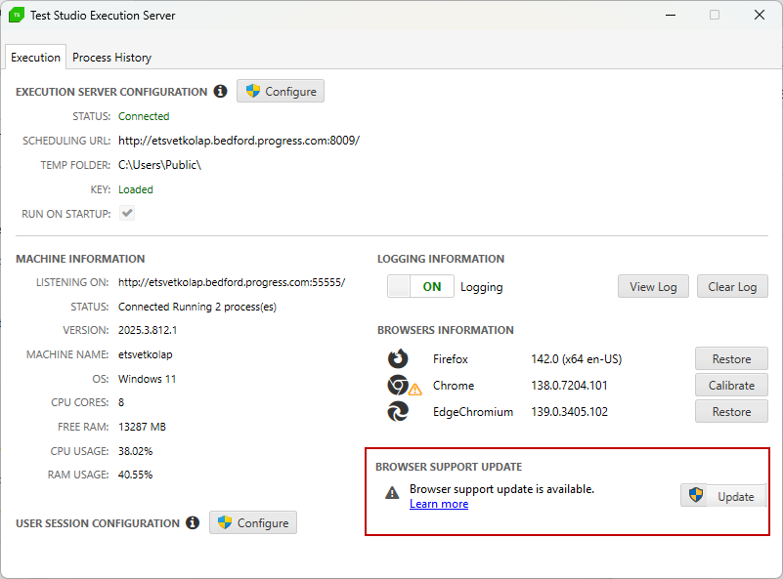
Task: Click the Firefox version 142.0 text
Action: pyautogui.click(x=577, y=359)
